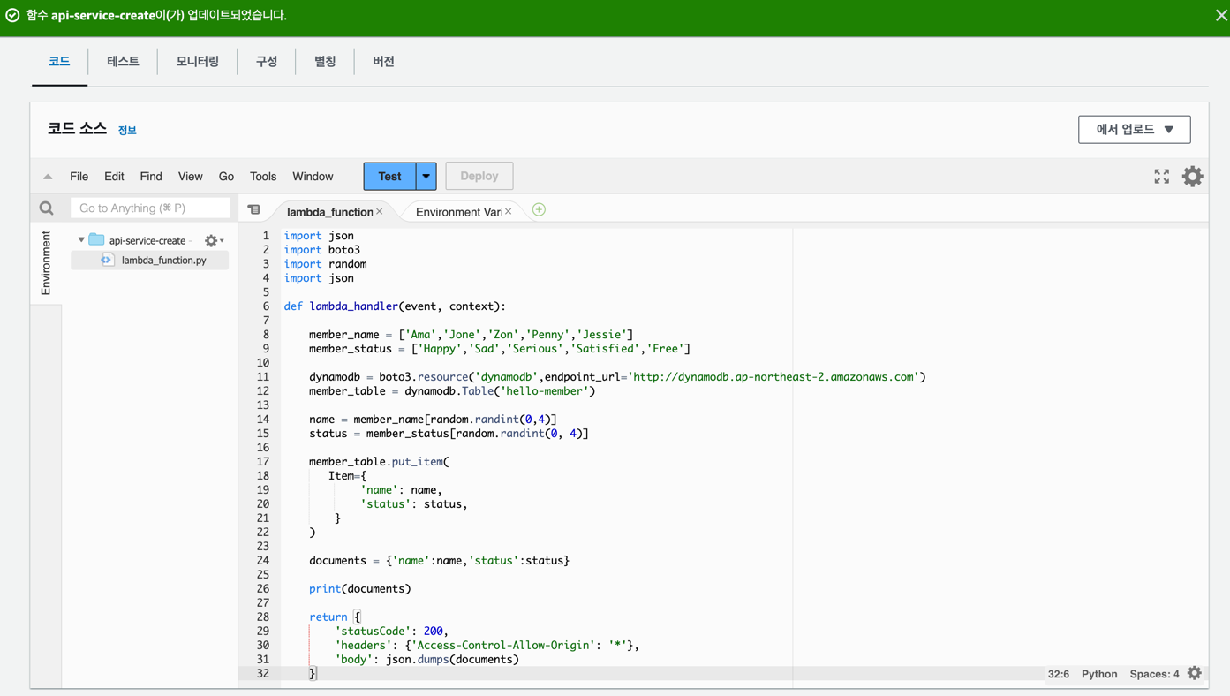Viewport: 1230px width, 696px height.
Task: Click the dynamodb endpoint_url string
Action: click(773, 377)
